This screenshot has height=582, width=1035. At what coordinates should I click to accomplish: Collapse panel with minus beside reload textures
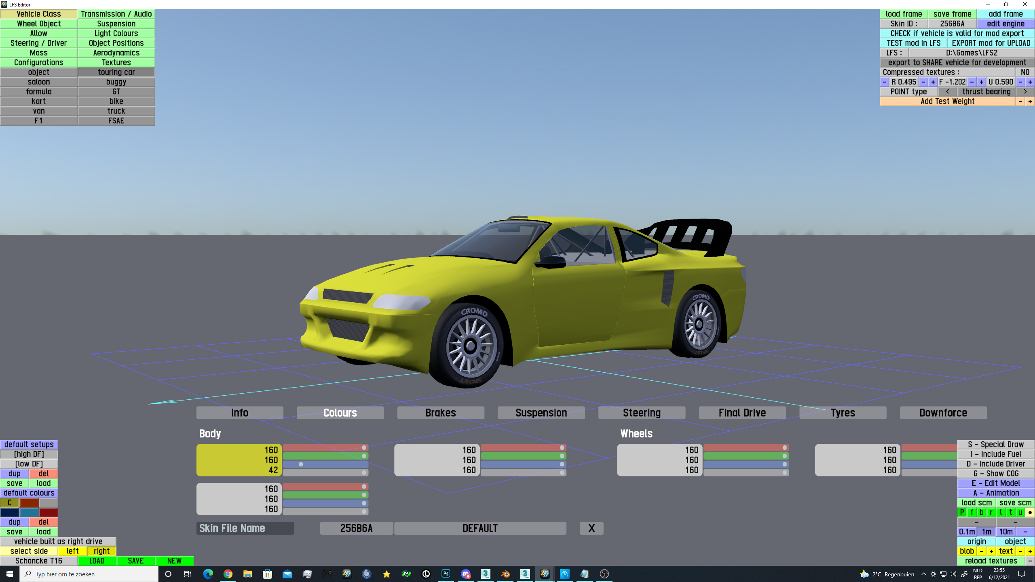pyautogui.click(x=1030, y=561)
